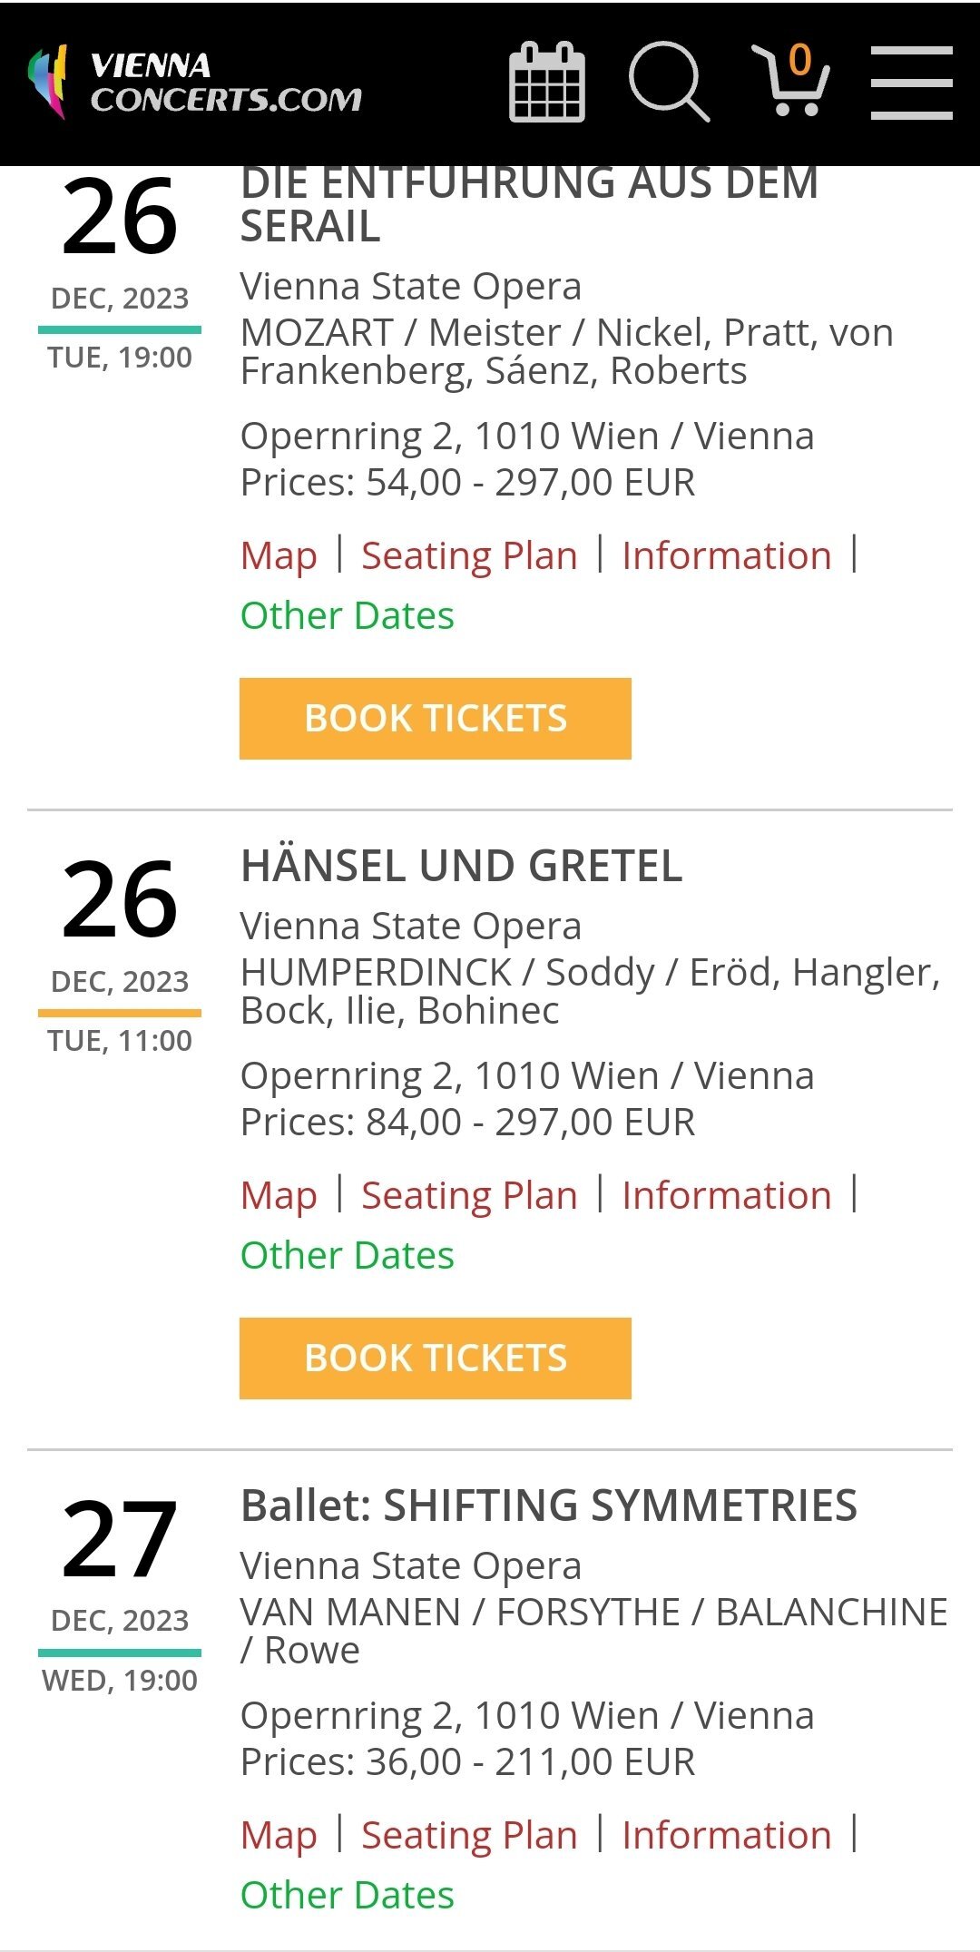Screen dimensions: 980x1952
Task: Open Map link for Hänsel und Gretel
Action: (279, 1195)
